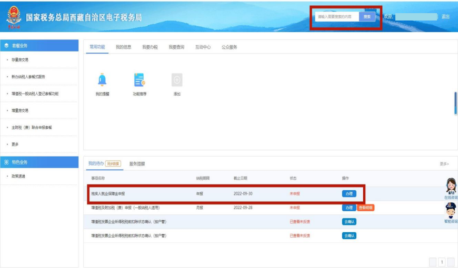Image resolution: width=458 pixels, height=268 pixels.
Task: Switch to the 我要查询 tab
Action: (x=176, y=47)
